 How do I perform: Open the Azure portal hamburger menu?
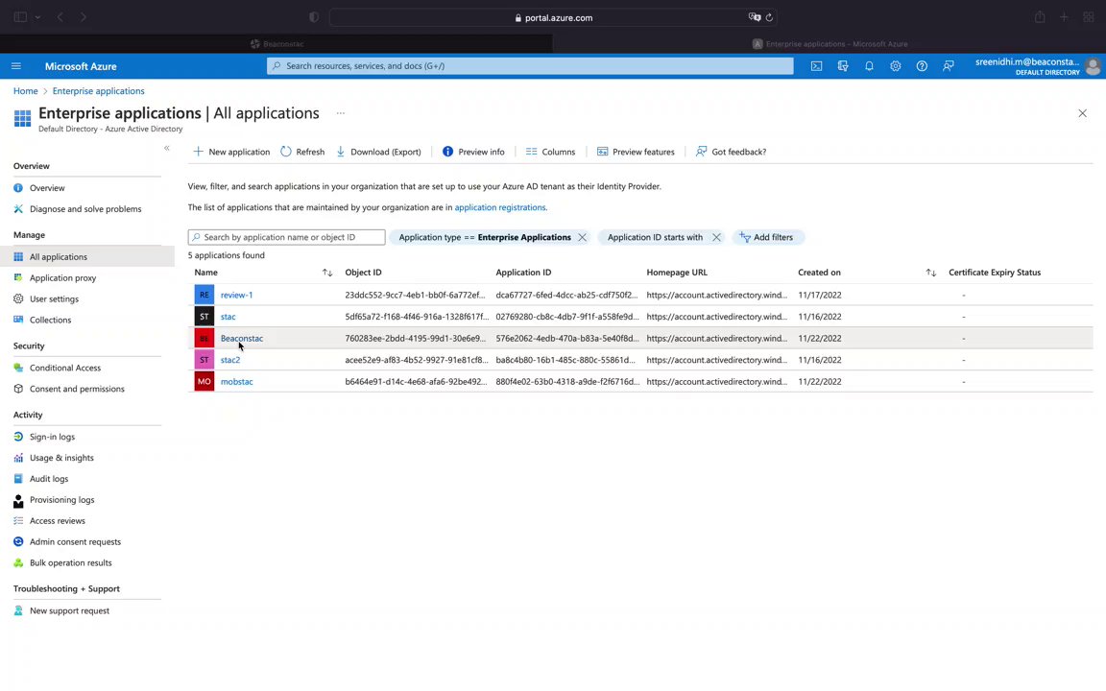[x=16, y=66]
